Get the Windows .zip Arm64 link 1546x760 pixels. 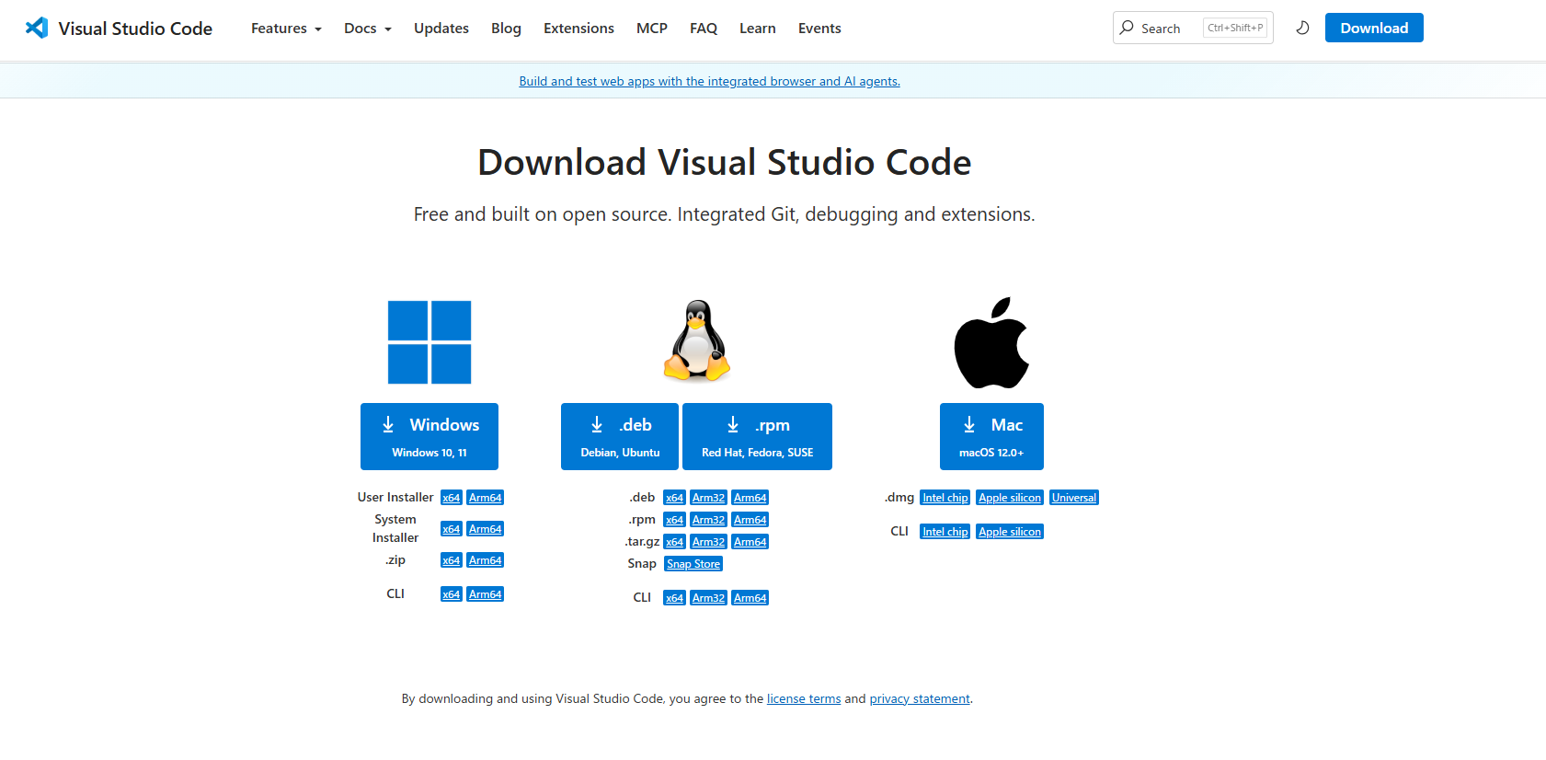(485, 560)
